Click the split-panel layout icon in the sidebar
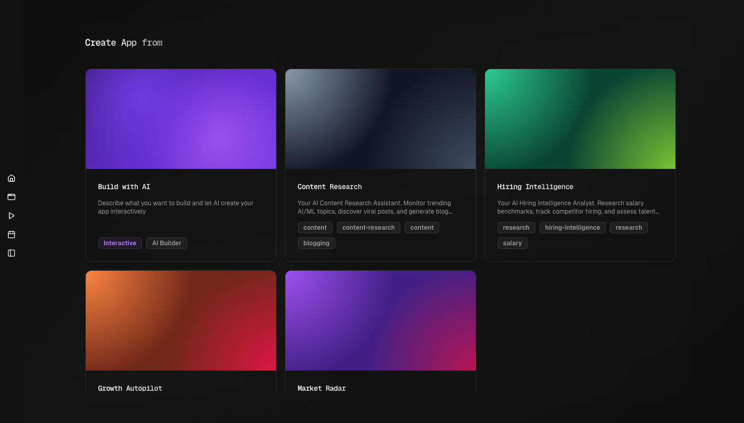744x423 pixels. pyautogui.click(x=11, y=253)
